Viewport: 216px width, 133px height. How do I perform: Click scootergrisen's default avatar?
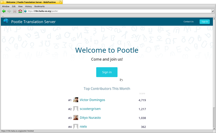pos(76,109)
